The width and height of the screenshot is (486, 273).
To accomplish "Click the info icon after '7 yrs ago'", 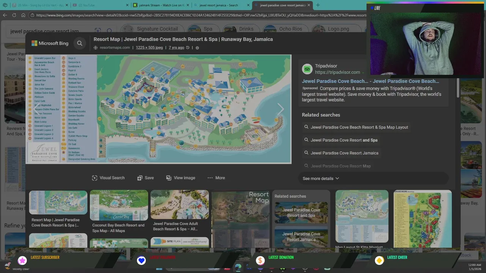I will (x=197, y=48).
